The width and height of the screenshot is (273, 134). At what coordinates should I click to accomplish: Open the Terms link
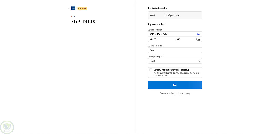pyautogui.click(x=180, y=93)
